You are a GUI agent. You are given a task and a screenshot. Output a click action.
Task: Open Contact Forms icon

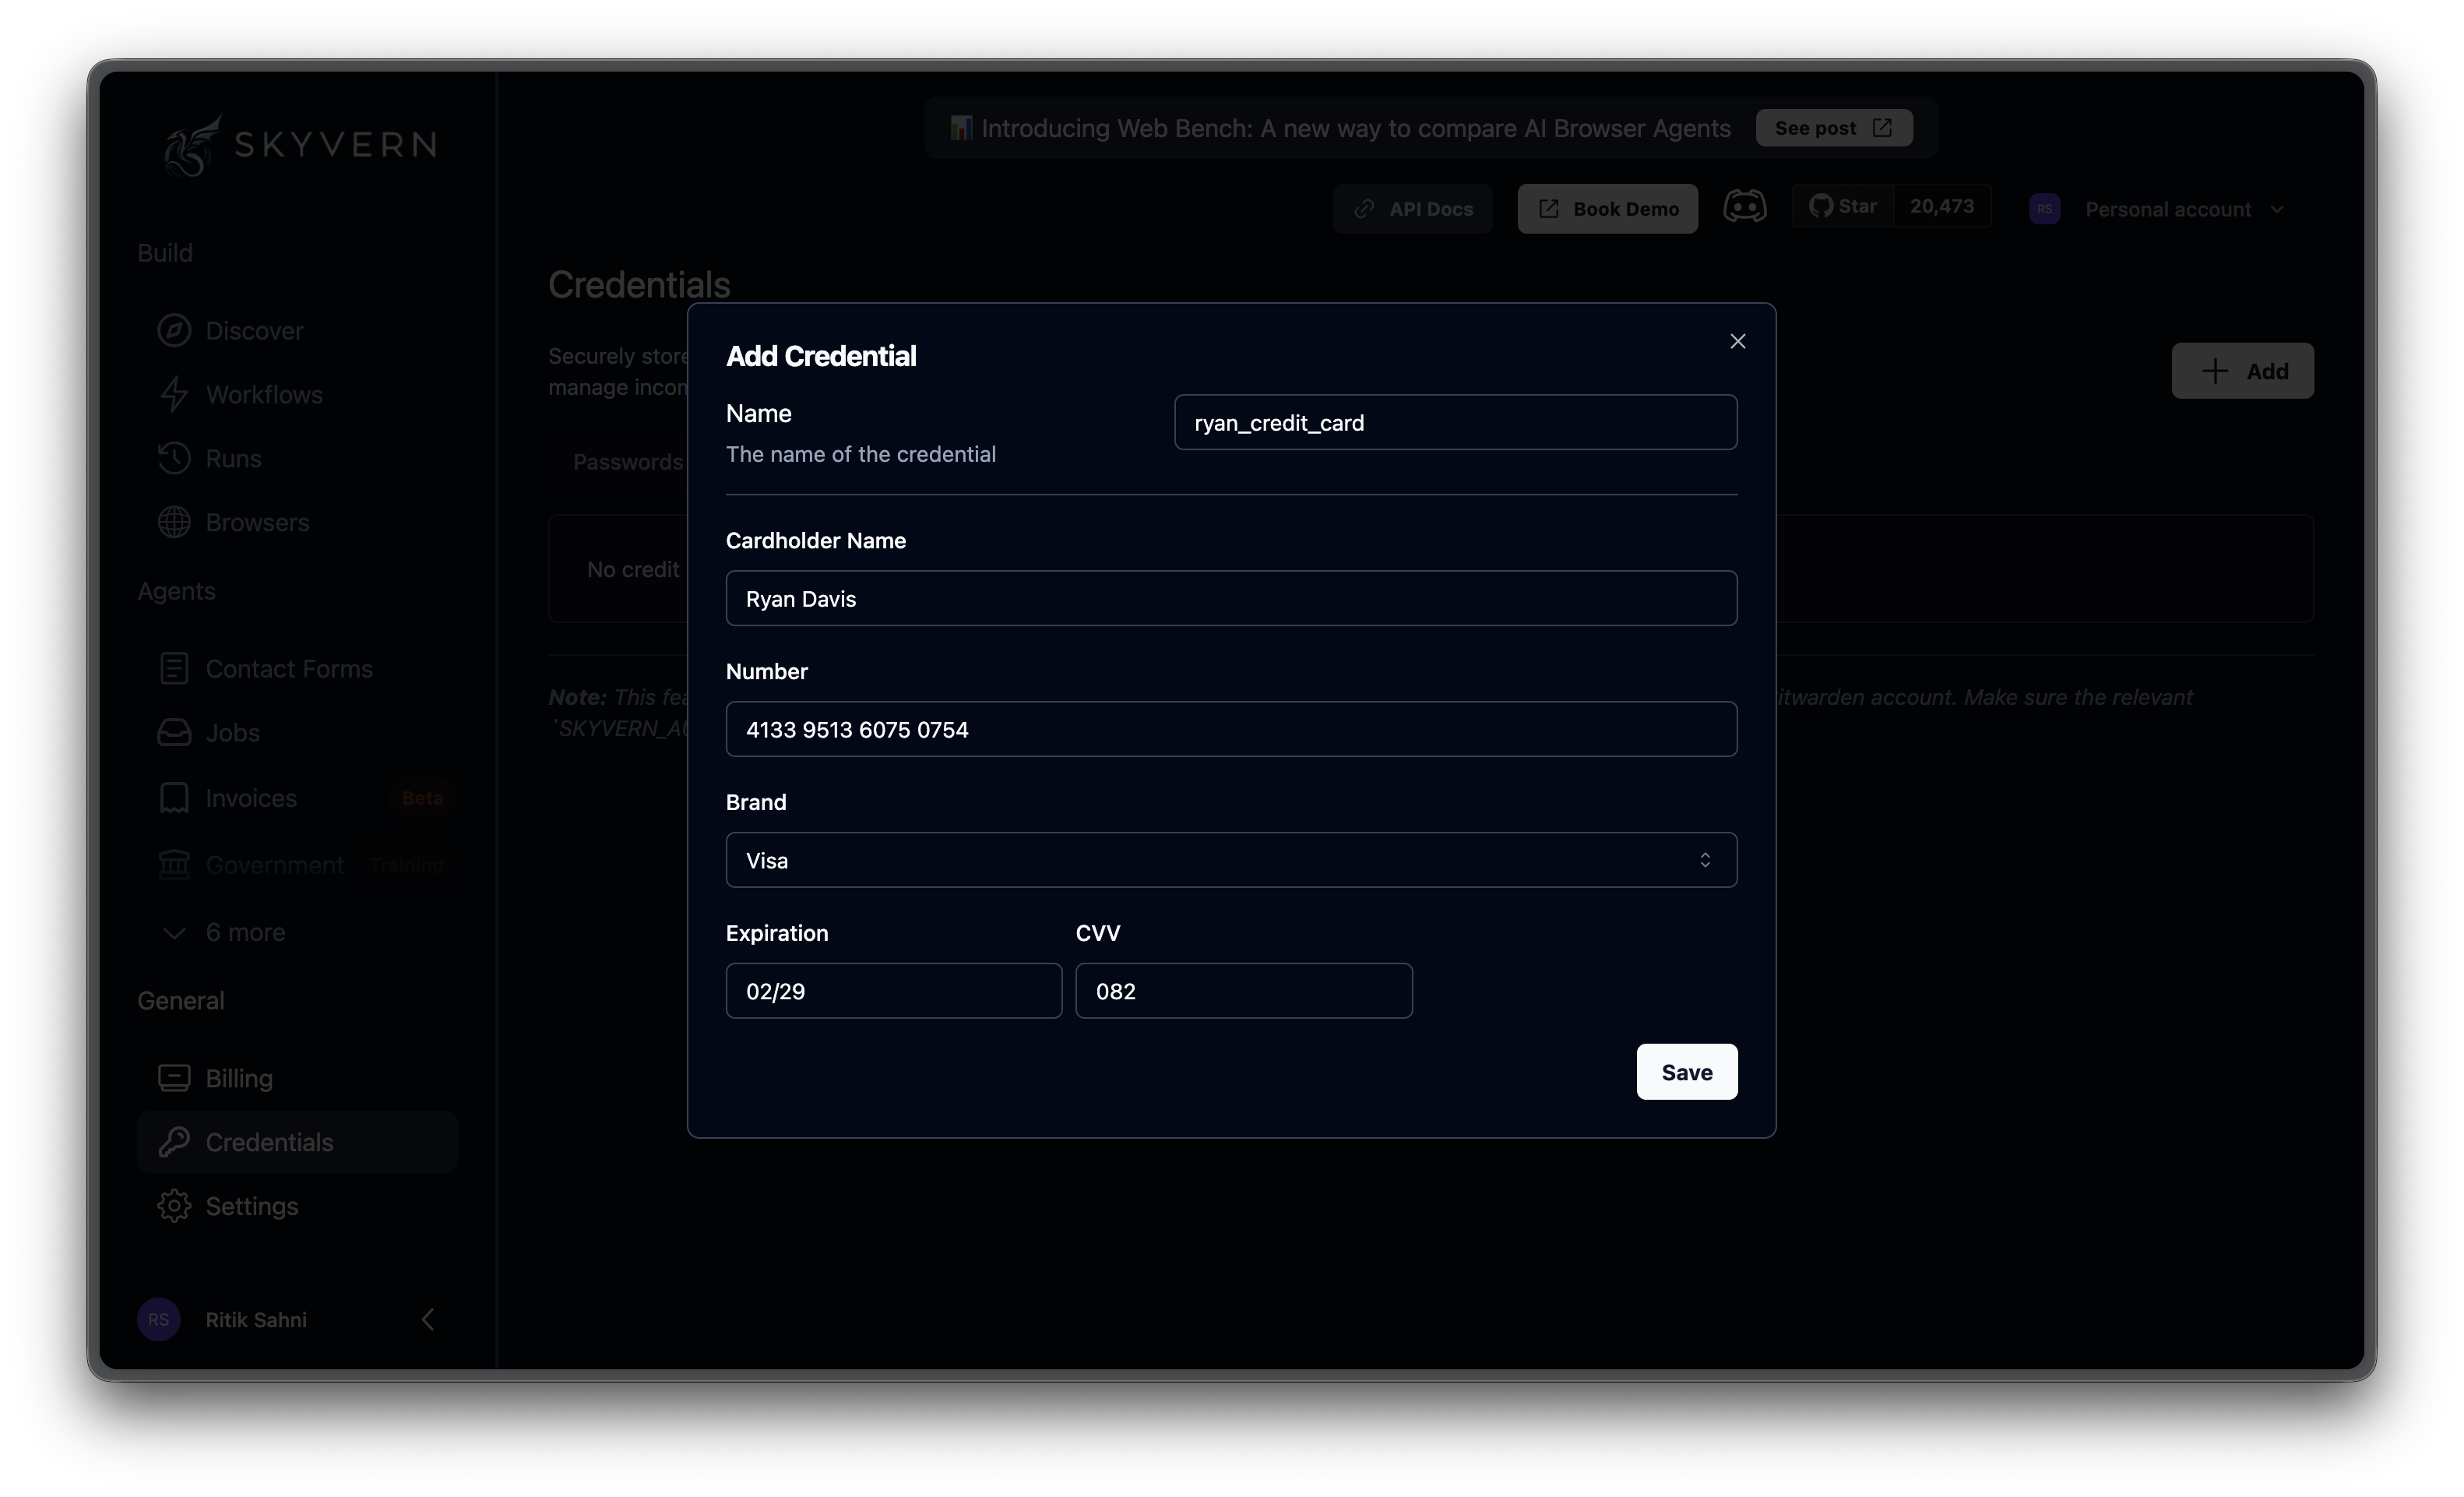(174, 668)
